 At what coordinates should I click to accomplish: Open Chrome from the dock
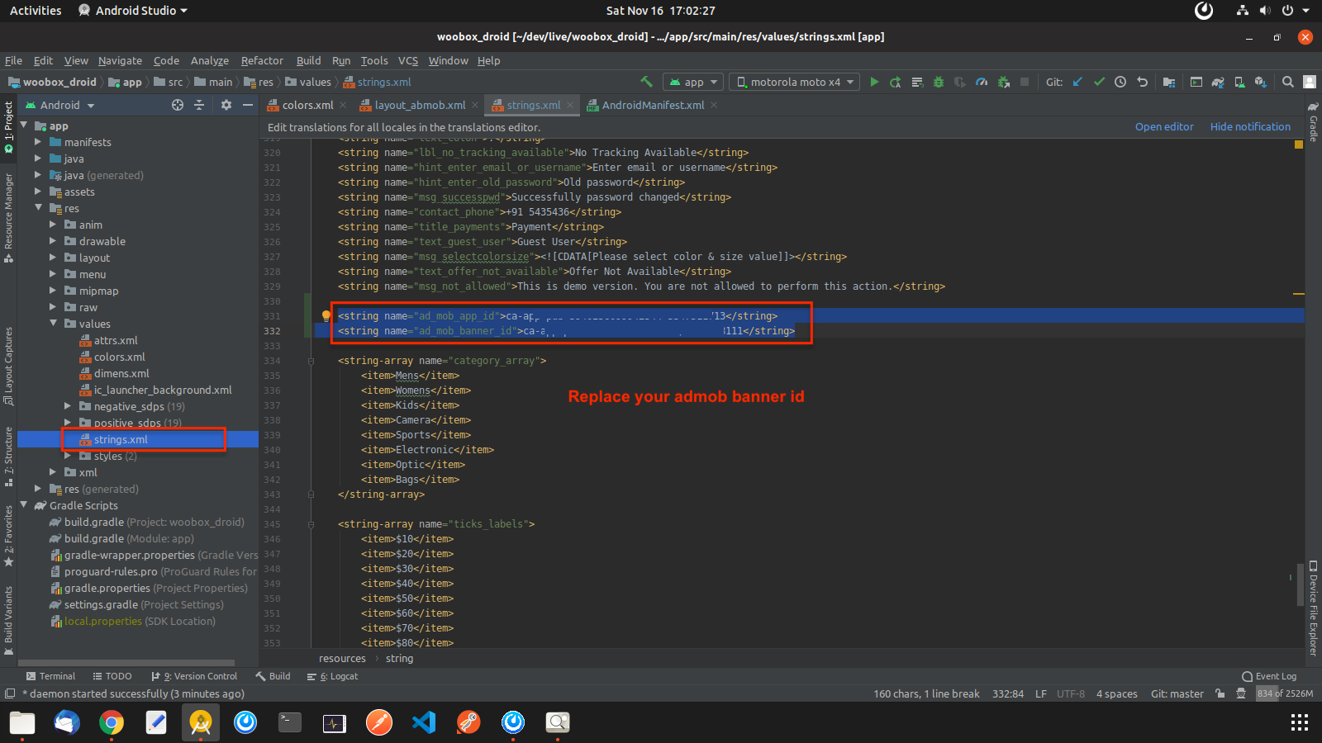click(x=112, y=722)
